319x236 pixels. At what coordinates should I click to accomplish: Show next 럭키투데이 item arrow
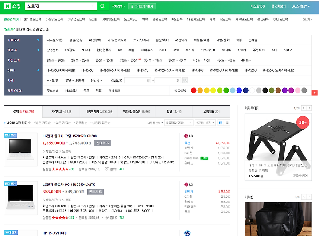tap(309, 108)
